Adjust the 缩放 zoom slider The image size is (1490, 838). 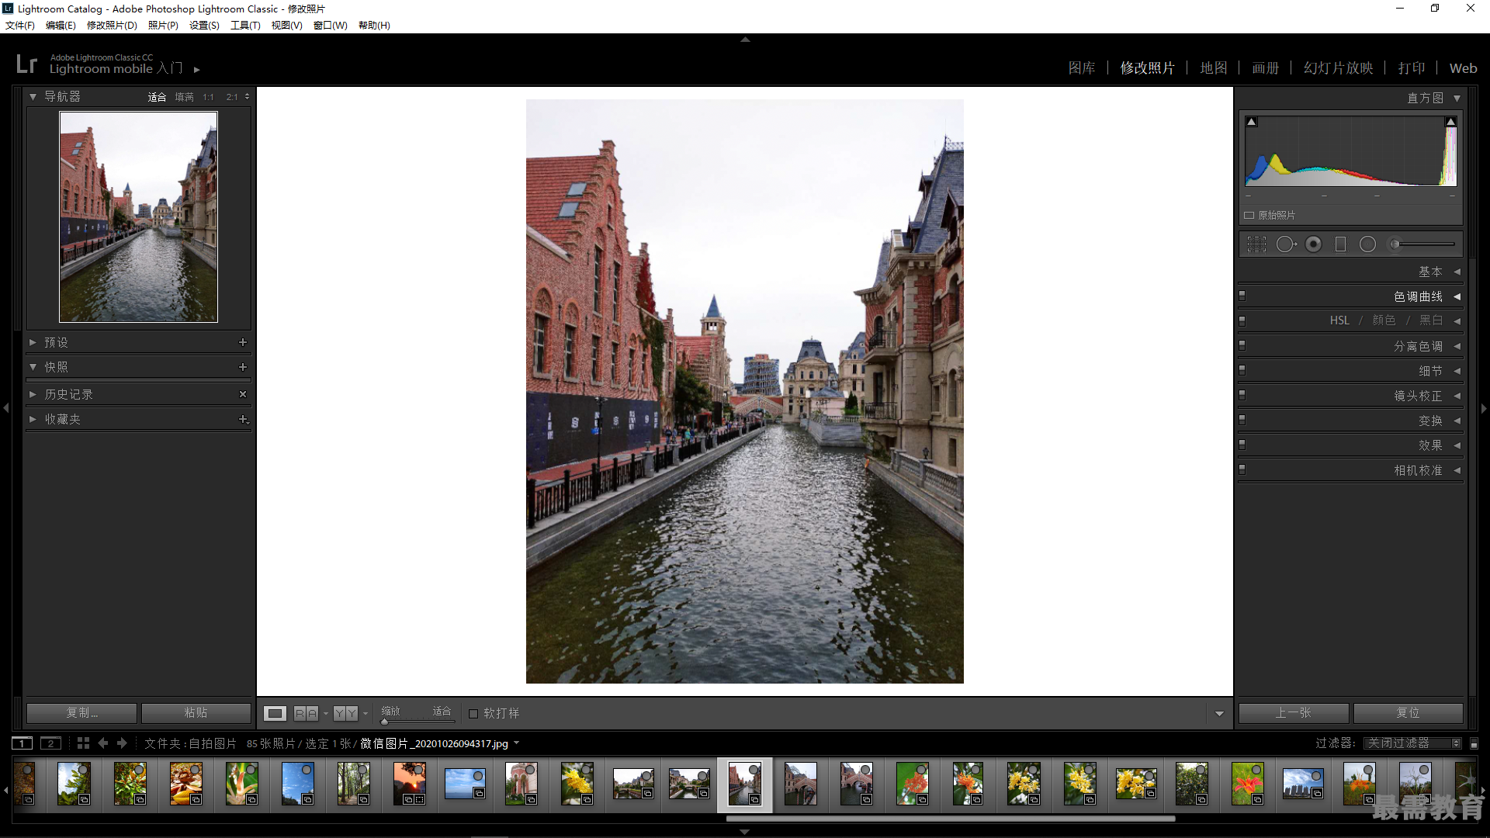tap(418, 722)
